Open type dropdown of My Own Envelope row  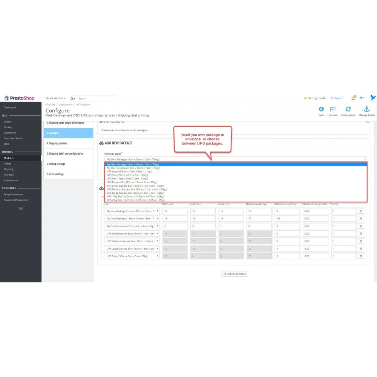[x=132, y=226]
